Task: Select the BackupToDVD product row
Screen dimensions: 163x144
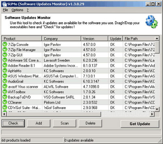Action: (79, 97)
